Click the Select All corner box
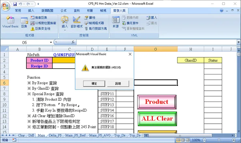The image size is (241, 143). pyautogui.click(x=4, y=49)
